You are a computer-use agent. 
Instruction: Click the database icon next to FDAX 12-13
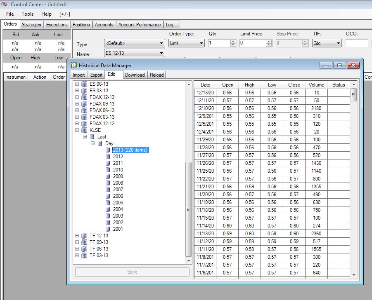84,97
